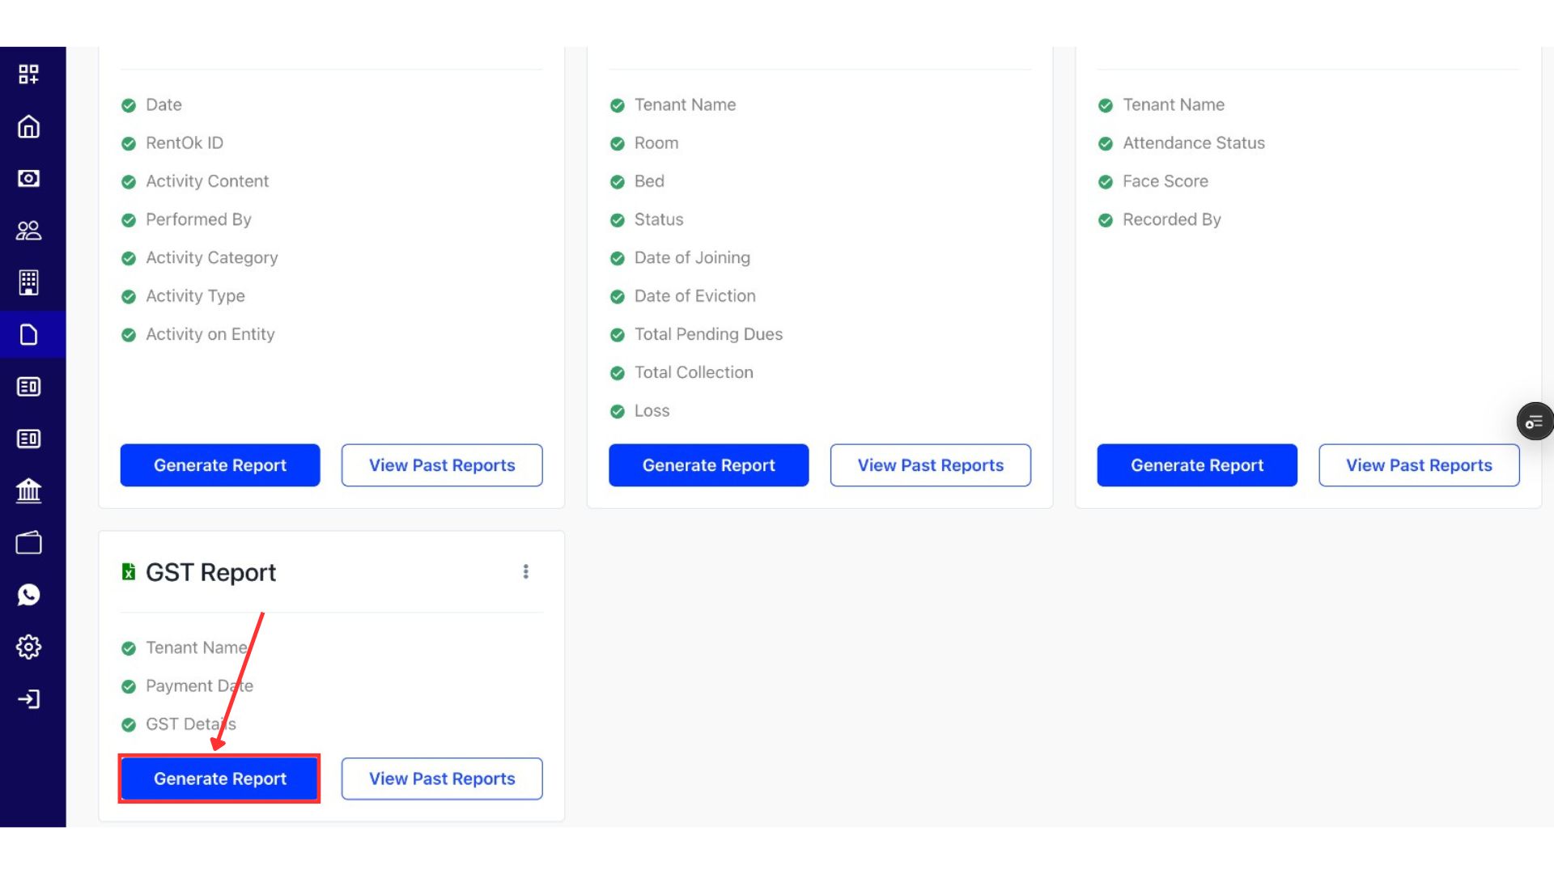Open GST Report three-dot options menu
This screenshot has height=874, width=1554.
click(526, 572)
